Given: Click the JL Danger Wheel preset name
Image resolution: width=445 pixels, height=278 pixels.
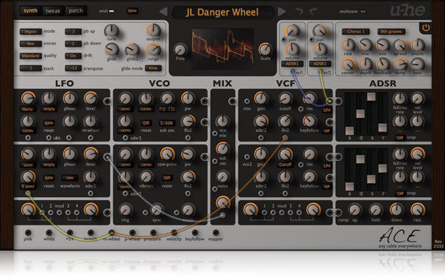Looking at the screenshot, I should [x=222, y=12].
